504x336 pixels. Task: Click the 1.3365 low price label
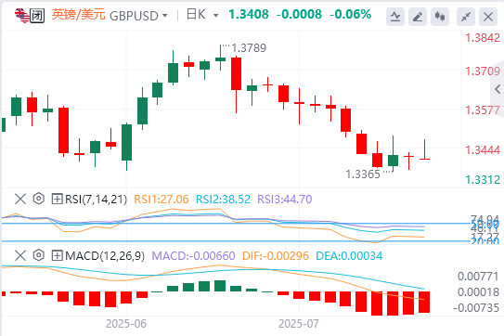[x=363, y=174]
